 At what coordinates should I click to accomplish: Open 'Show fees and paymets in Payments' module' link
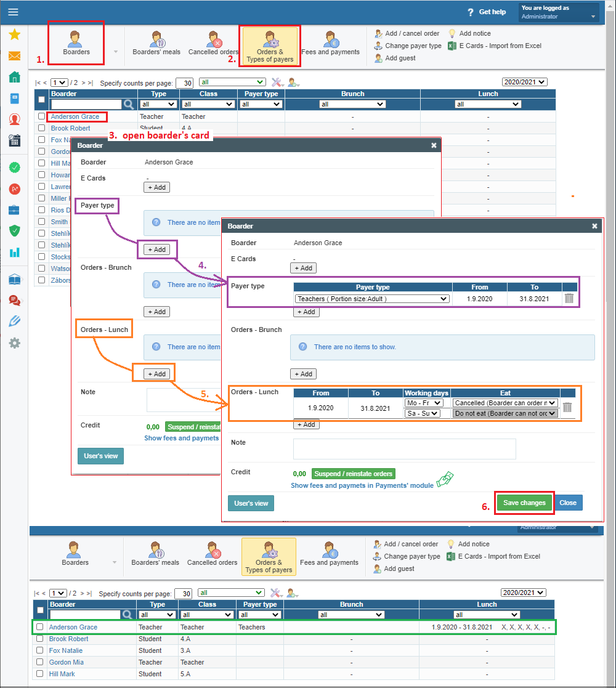click(362, 485)
